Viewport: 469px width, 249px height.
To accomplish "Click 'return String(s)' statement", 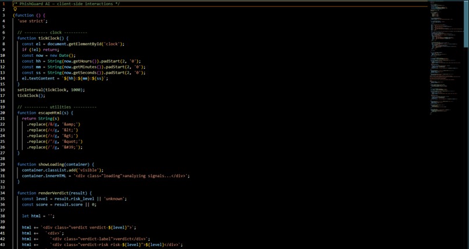I will click(40, 118).
